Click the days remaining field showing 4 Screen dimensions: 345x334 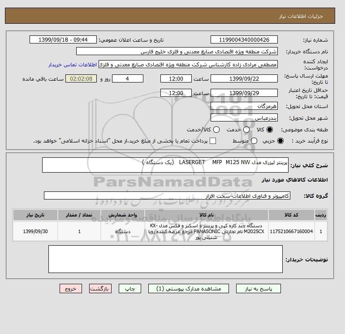click(128, 78)
